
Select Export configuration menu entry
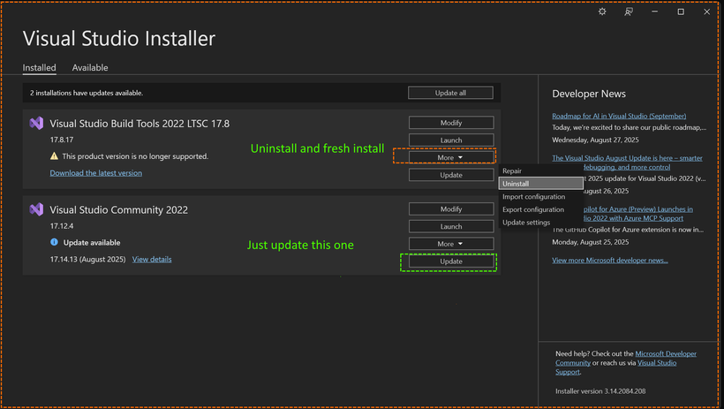click(533, 209)
